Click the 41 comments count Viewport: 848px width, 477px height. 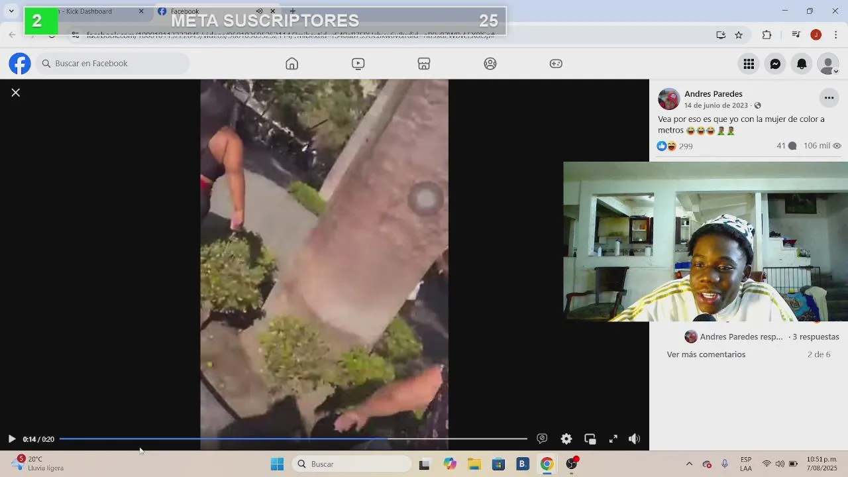click(x=786, y=146)
